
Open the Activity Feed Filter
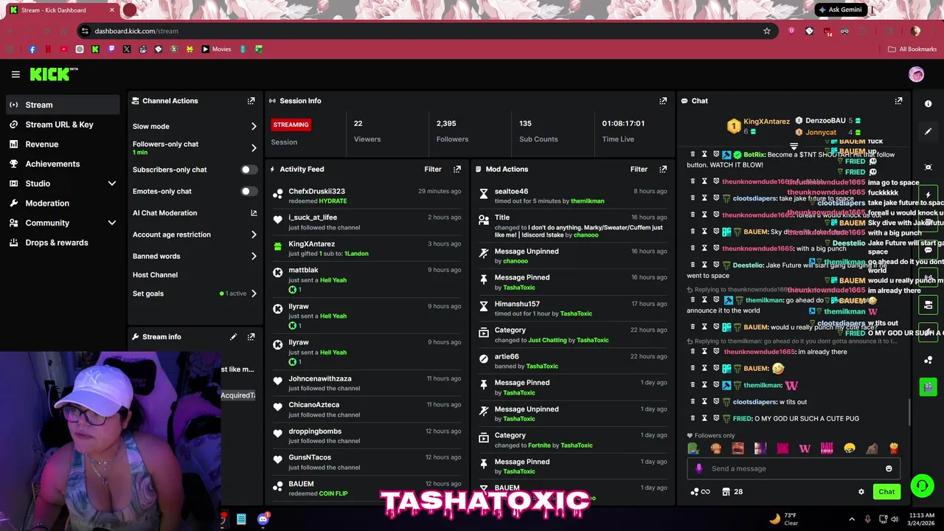[x=433, y=170]
